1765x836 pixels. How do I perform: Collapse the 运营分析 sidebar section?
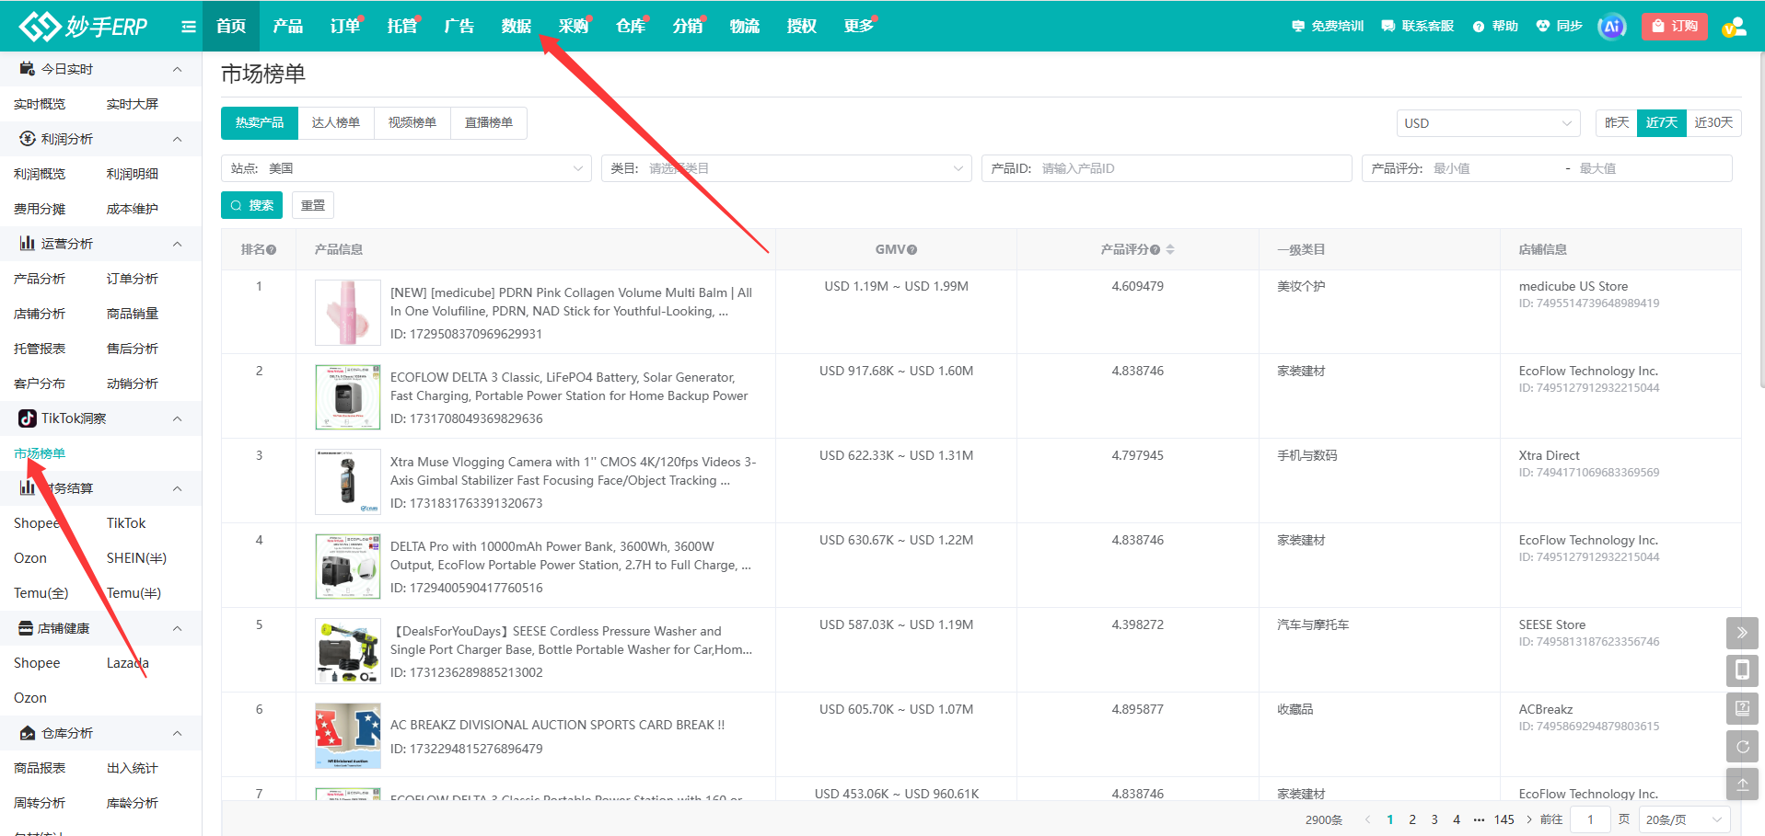(x=178, y=244)
